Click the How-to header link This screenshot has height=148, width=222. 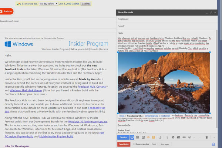[94, 49]
